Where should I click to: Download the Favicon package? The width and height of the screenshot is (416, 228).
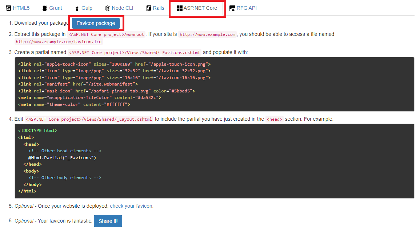tap(96, 23)
